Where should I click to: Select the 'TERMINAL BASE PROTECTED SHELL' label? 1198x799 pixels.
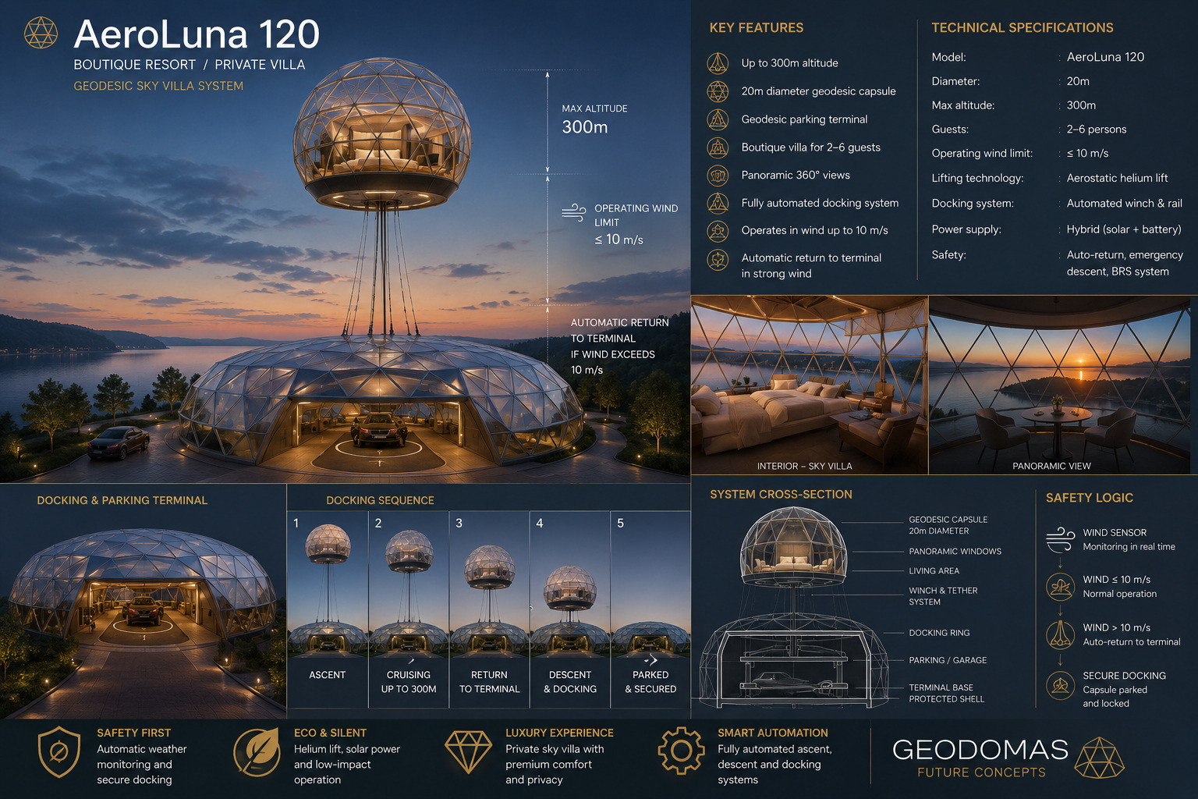coord(947,693)
